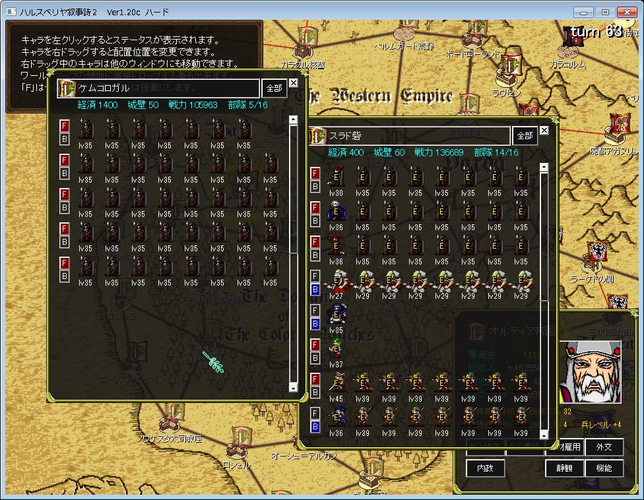Click the faction banner icon beside ケムコロガル title
Viewport: 644px width, 500px height.
click(x=67, y=88)
